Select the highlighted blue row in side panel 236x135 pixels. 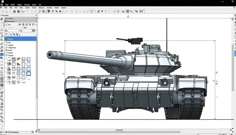click(x=20, y=39)
